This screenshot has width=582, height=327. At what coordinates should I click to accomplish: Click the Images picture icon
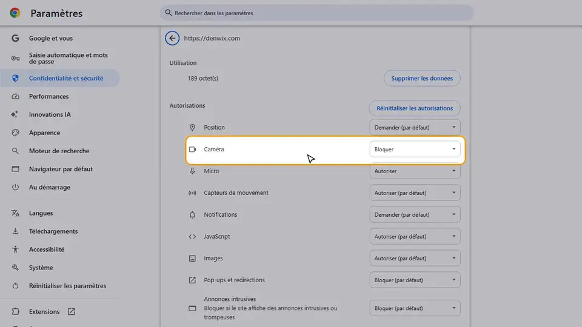pyautogui.click(x=192, y=259)
